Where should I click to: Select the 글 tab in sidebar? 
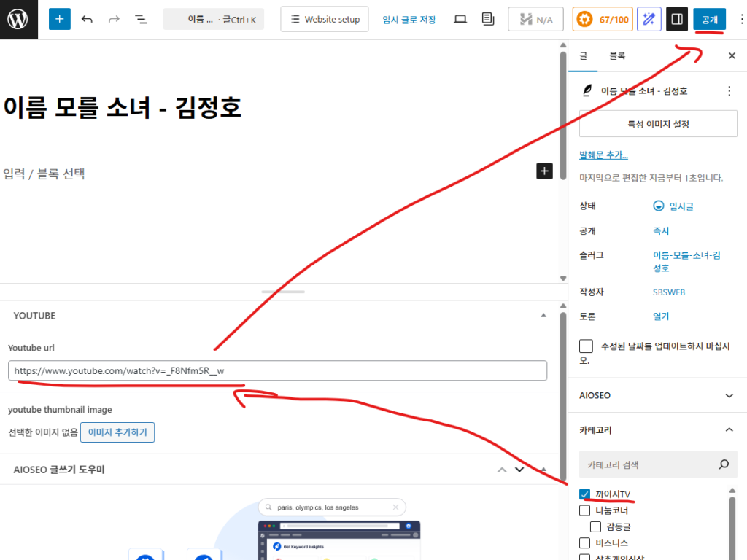pos(584,56)
